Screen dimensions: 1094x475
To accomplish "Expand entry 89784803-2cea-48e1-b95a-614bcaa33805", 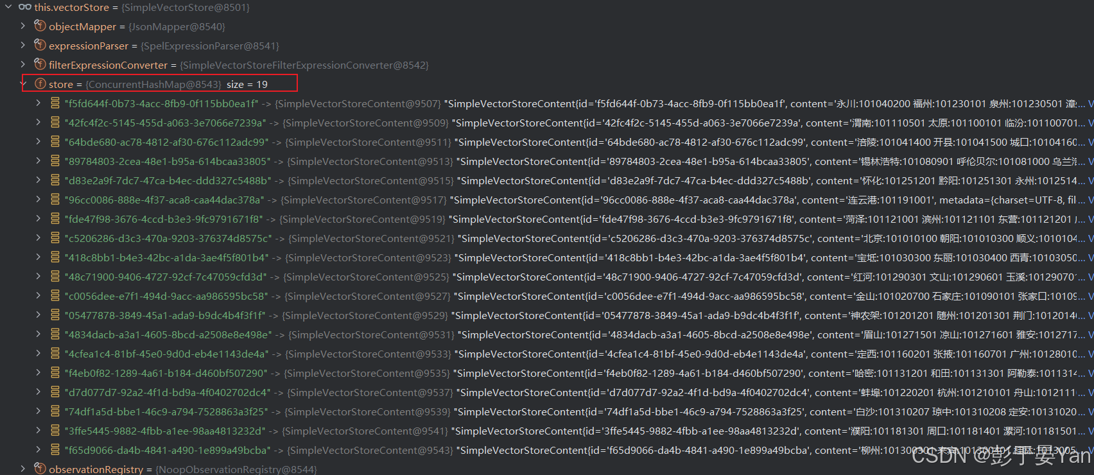I will 39,161.
